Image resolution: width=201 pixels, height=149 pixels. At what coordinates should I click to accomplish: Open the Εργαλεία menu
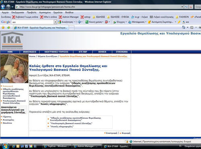coord(58,12)
